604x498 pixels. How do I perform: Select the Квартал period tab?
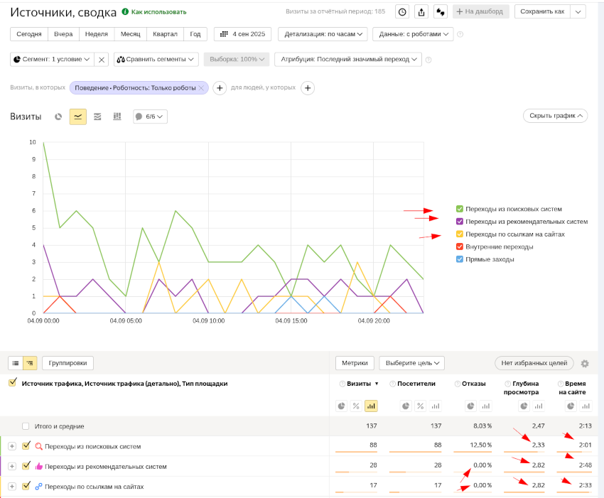[165, 34]
